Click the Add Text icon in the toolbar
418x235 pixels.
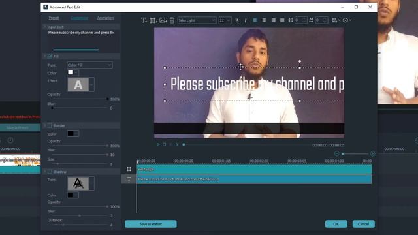(144, 20)
